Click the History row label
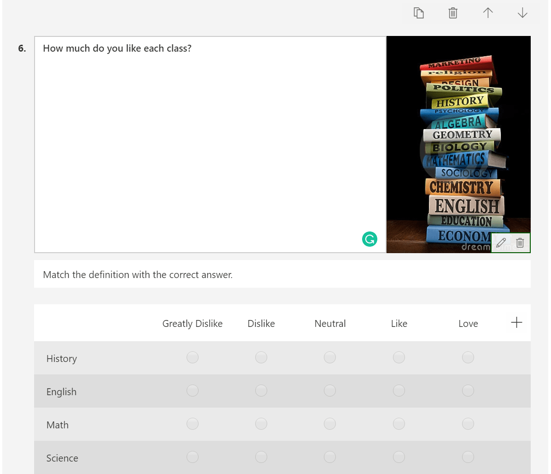This screenshot has width=551, height=474. tap(61, 359)
